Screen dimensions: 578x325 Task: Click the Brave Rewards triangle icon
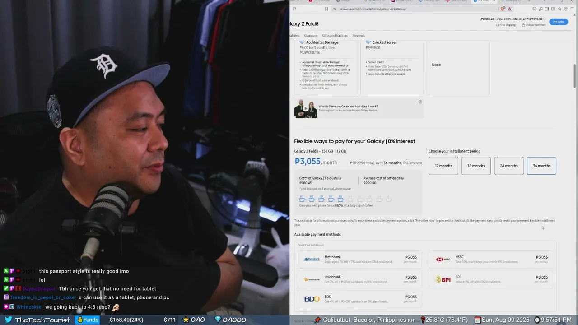(x=509, y=9)
